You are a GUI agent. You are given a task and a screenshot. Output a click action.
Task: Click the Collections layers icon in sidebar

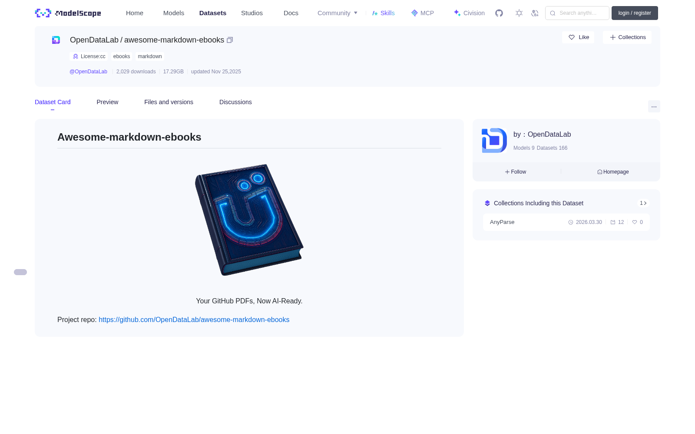point(487,203)
